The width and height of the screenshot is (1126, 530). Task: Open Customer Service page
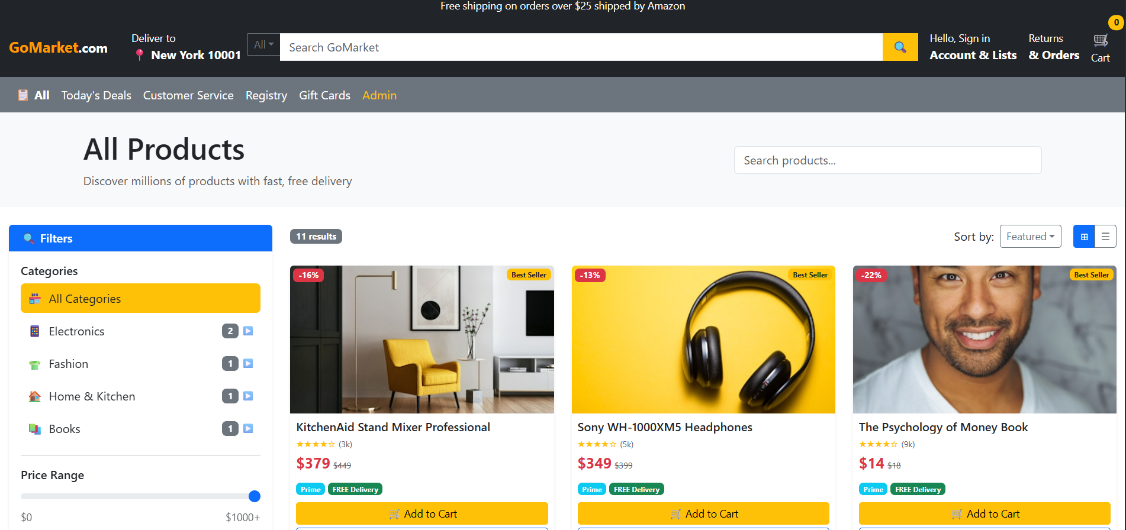pyautogui.click(x=188, y=95)
